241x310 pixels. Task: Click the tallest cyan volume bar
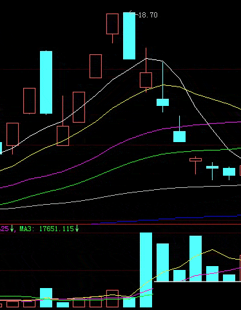pyautogui.click(x=146, y=270)
